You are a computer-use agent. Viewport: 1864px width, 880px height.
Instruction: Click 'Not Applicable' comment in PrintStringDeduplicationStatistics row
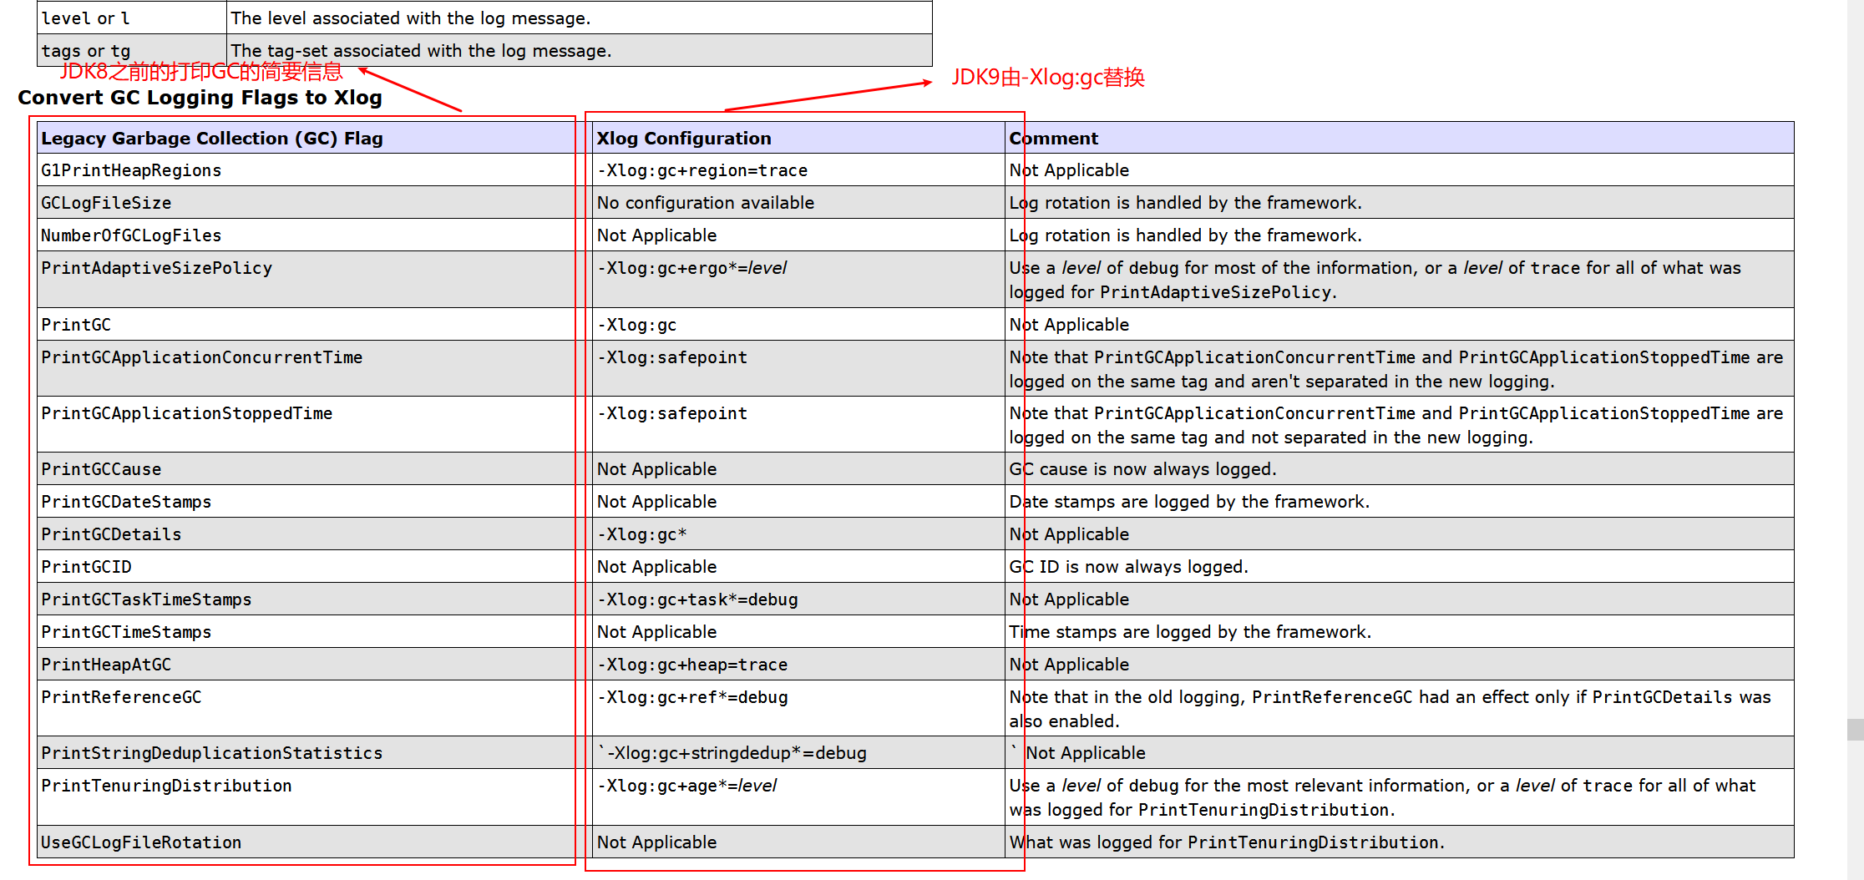click(1086, 753)
